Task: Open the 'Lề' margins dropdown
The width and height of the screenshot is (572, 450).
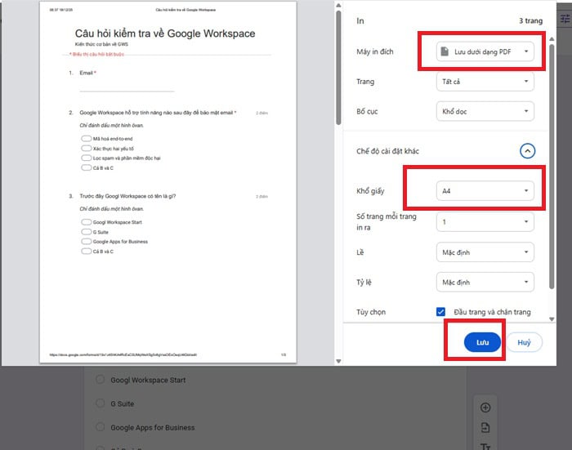Action: click(x=485, y=252)
